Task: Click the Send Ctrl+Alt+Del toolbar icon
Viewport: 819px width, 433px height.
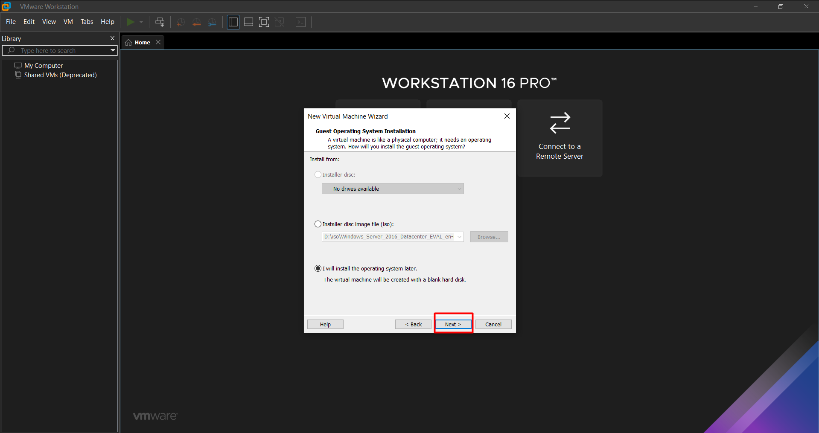Action: coord(160,22)
